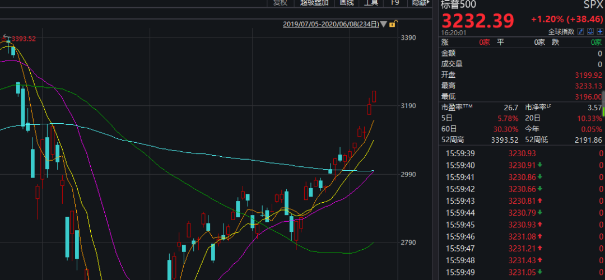The image size is (605, 280).
Task: Click the 隐藏 hide panel button
Action: click(x=419, y=3)
